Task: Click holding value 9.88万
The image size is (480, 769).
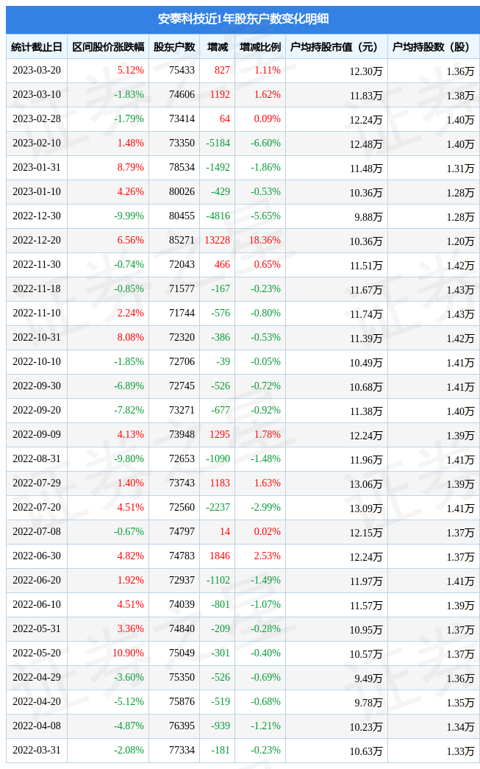Action: (x=368, y=217)
